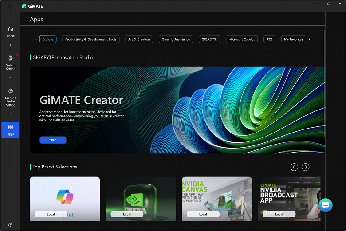Viewport: 346px width, 231px height.
Task: Click Local button on NVIDIA app card
Action: [127, 214]
